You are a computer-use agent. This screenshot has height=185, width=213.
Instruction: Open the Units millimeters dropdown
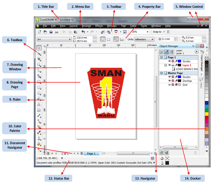[152, 39]
